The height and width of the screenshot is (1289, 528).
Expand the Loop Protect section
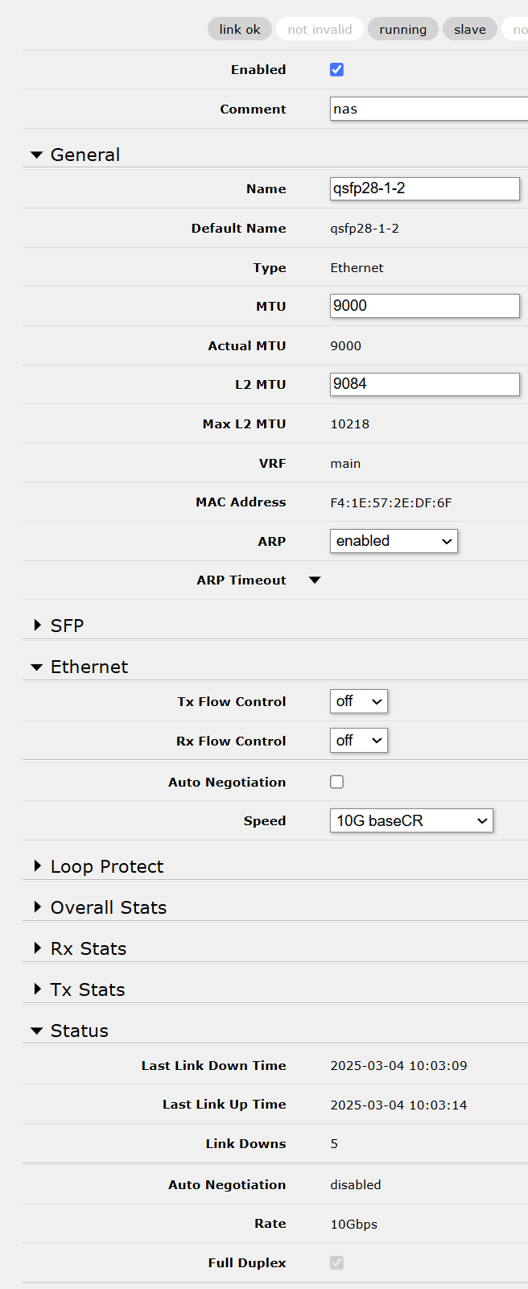pos(37,866)
